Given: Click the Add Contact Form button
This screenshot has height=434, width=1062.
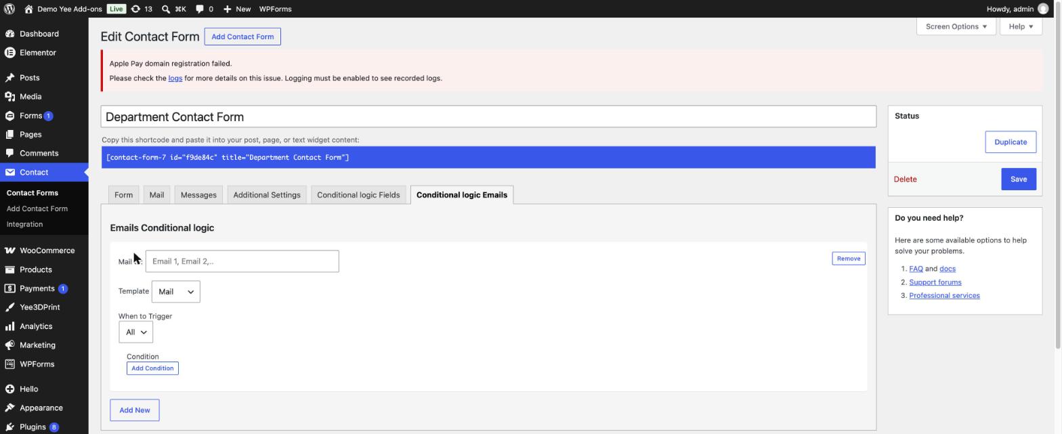Looking at the screenshot, I should point(242,37).
